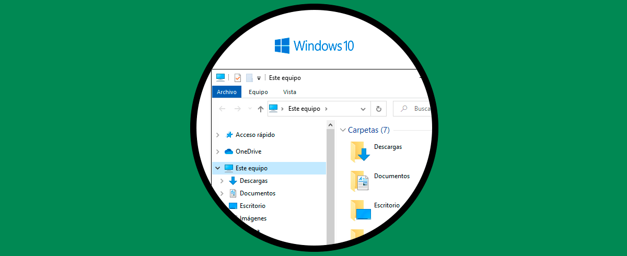Click the New folder quick access icon

pyautogui.click(x=250, y=78)
